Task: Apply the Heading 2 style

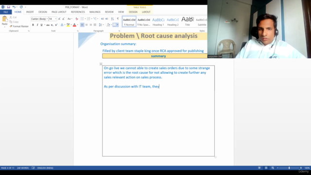Action: tap(173, 21)
